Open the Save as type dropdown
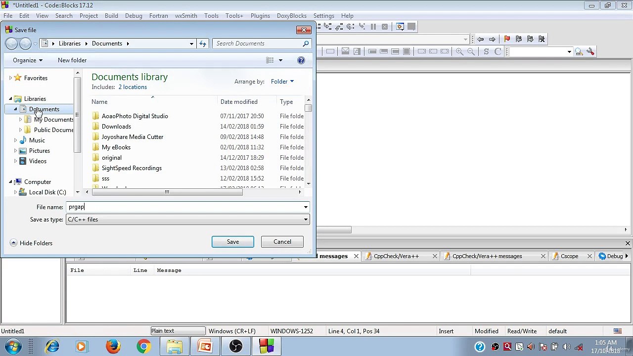This screenshot has height=356, width=633. (x=306, y=220)
